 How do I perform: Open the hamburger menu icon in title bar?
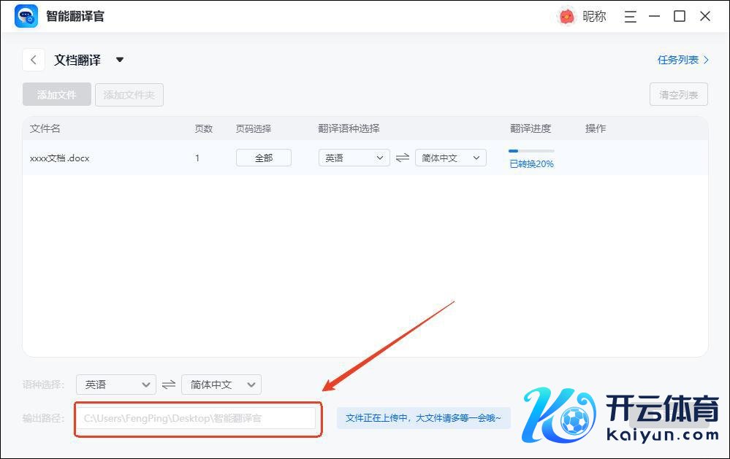click(x=631, y=17)
